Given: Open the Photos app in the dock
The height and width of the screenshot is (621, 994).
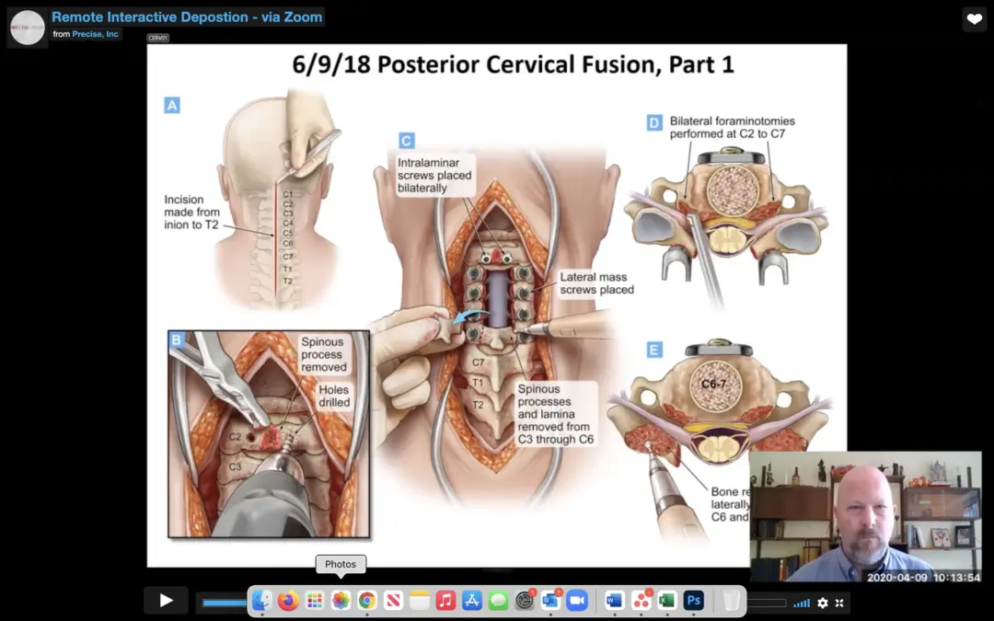Looking at the screenshot, I should pos(341,600).
